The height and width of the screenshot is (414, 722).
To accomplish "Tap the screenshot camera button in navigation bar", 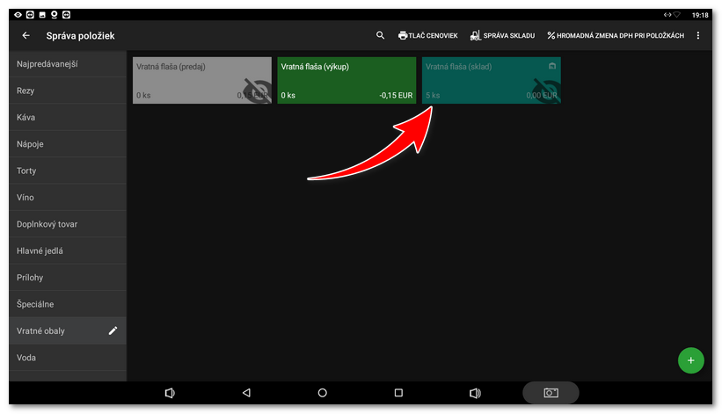I will (x=551, y=393).
